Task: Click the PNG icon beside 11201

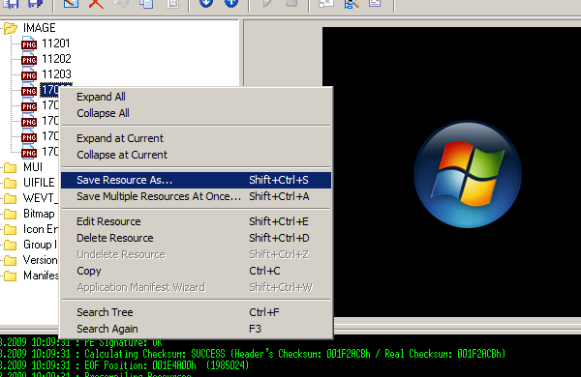Action: 29,43
